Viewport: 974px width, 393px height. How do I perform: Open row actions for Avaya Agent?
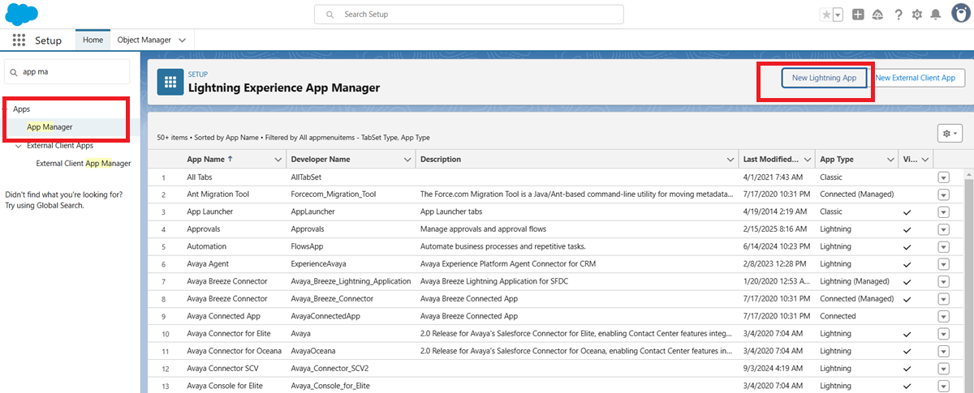click(x=943, y=264)
